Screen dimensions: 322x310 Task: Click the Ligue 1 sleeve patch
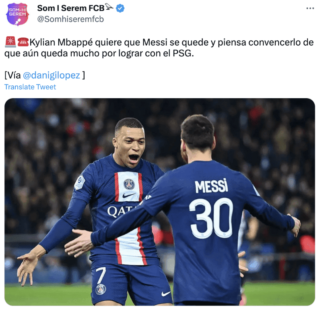80,182
